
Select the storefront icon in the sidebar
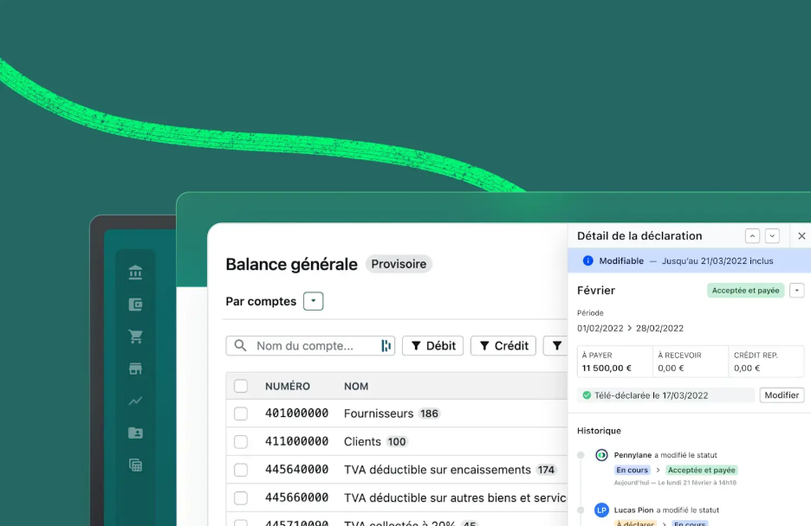coord(135,369)
